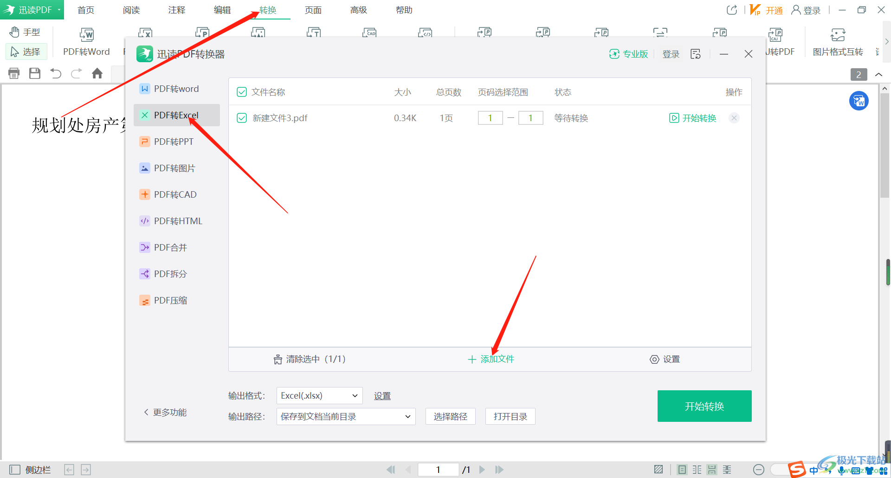Select continuous facing view icon

[727, 470]
